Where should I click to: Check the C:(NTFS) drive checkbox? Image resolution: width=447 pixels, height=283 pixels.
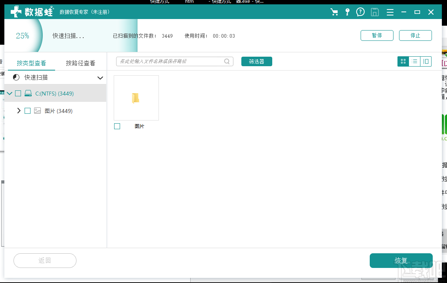pos(18,94)
